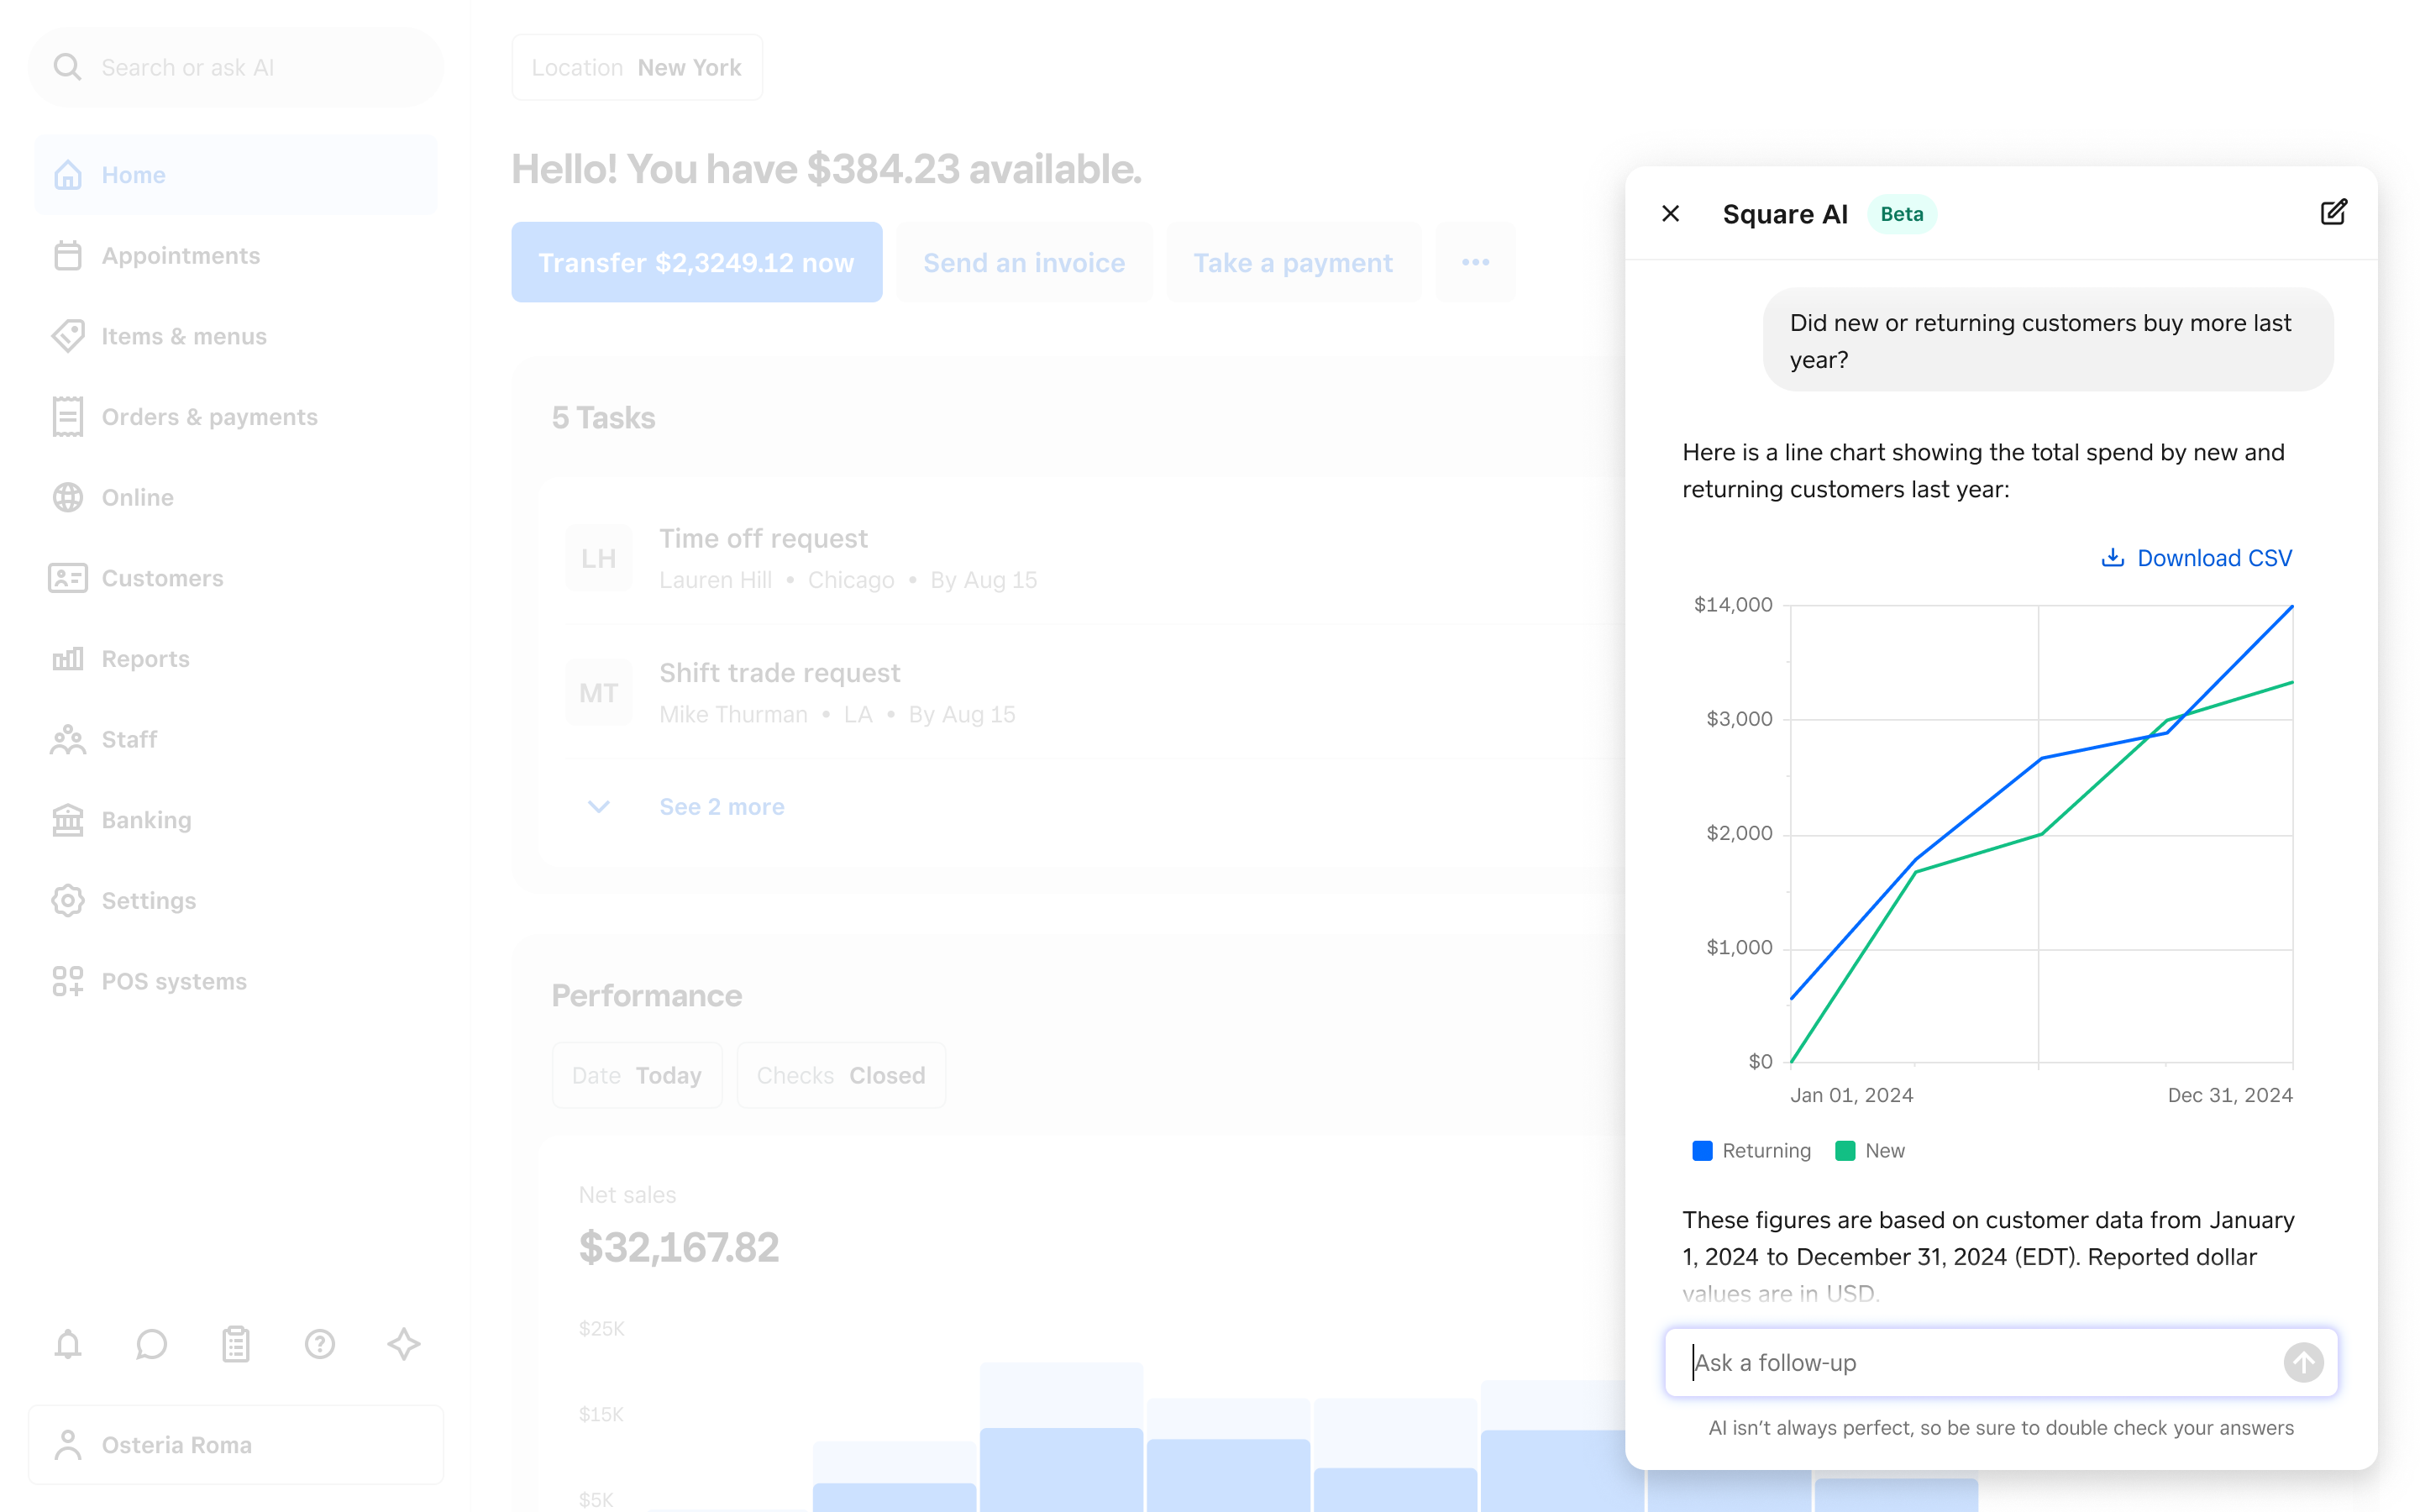Open the clipboard icon in bottom bar
This screenshot has width=2420, height=1512.
click(235, 1344)
